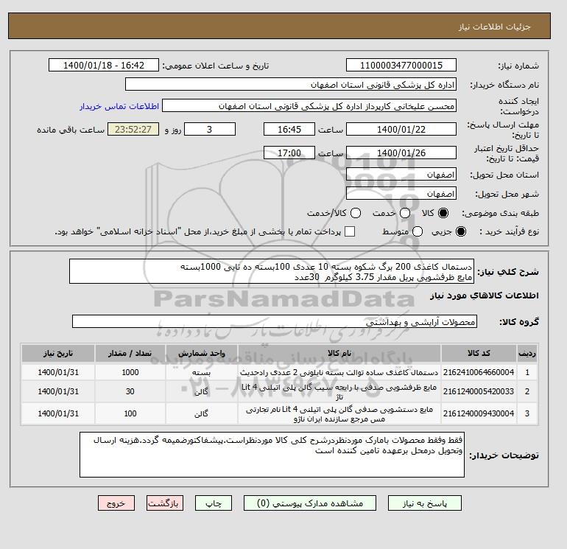Toggle the Islamic treasury payment checkbox

(350, 231)
